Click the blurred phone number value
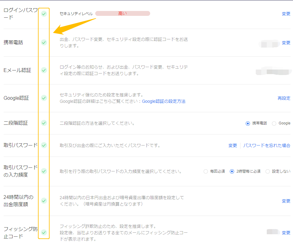 pos(269,44)
